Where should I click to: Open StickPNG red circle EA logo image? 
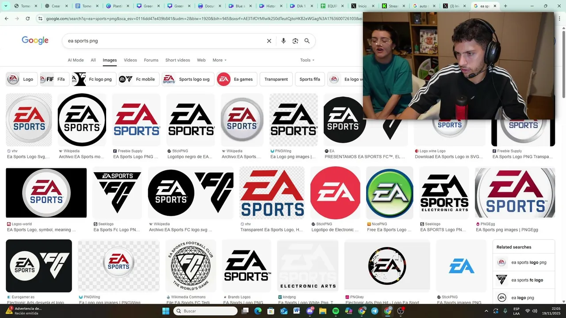[335, 193]
